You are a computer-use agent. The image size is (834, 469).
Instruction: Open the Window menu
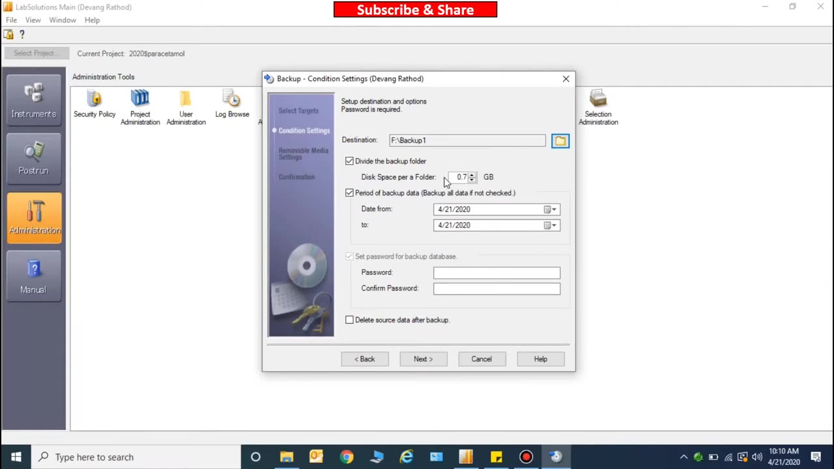pyautogui.click(x=63, y=20)
